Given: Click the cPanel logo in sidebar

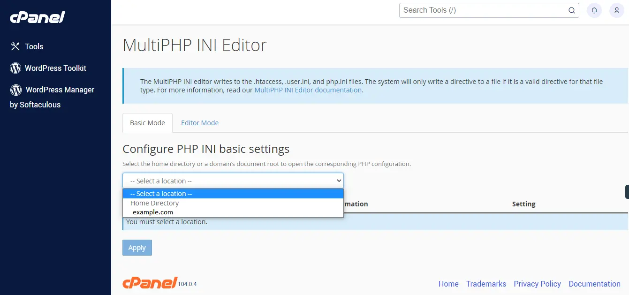Looking at the screenshot, I should (38, 17).
